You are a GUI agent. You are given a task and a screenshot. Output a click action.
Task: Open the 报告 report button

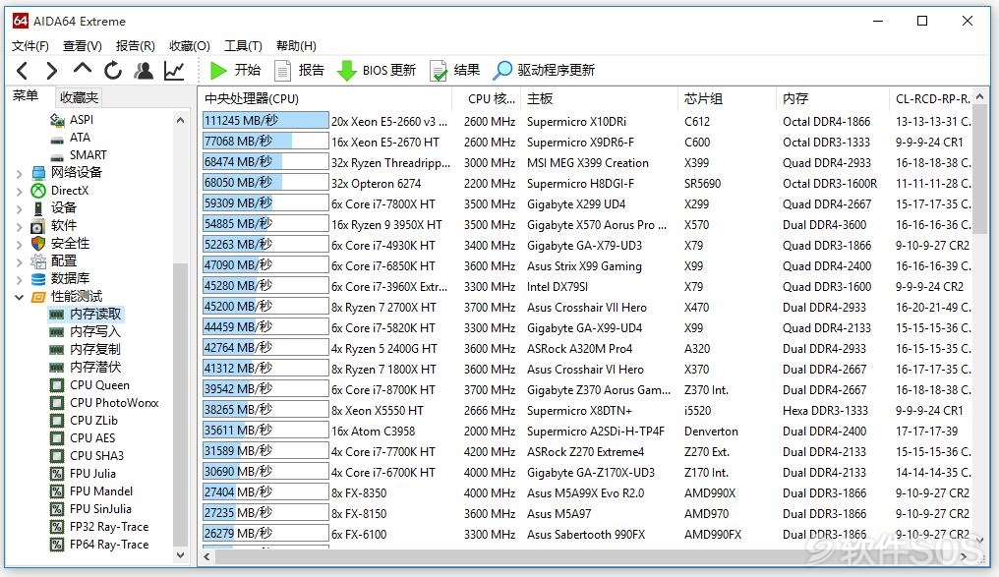[300, 70]
